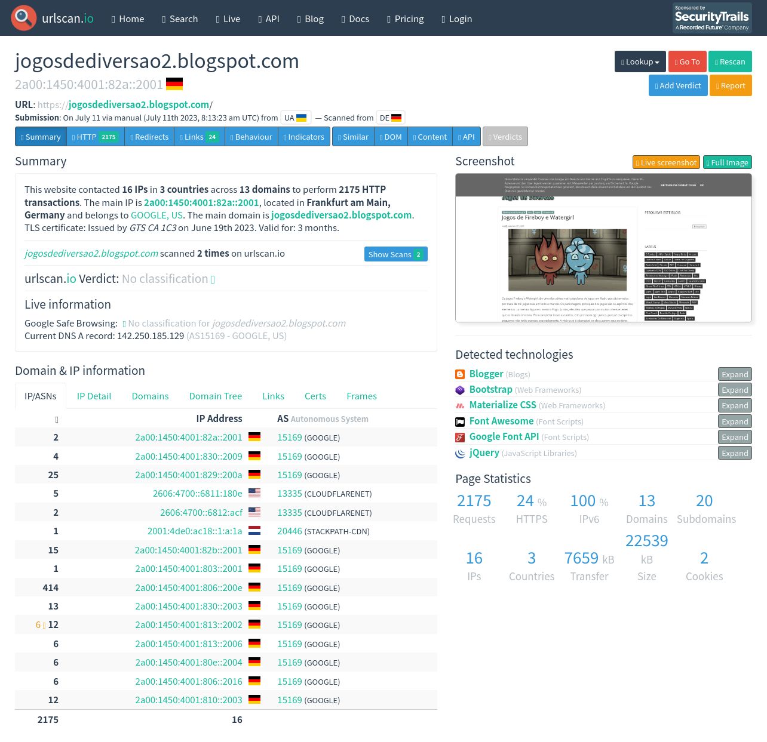Screen dimensions: 767x742
Task: Click the German flag next to DE
Action: 397,118
